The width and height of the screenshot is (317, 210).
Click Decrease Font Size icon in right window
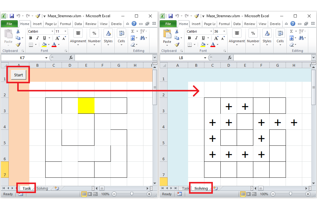[x=223, y=38]
